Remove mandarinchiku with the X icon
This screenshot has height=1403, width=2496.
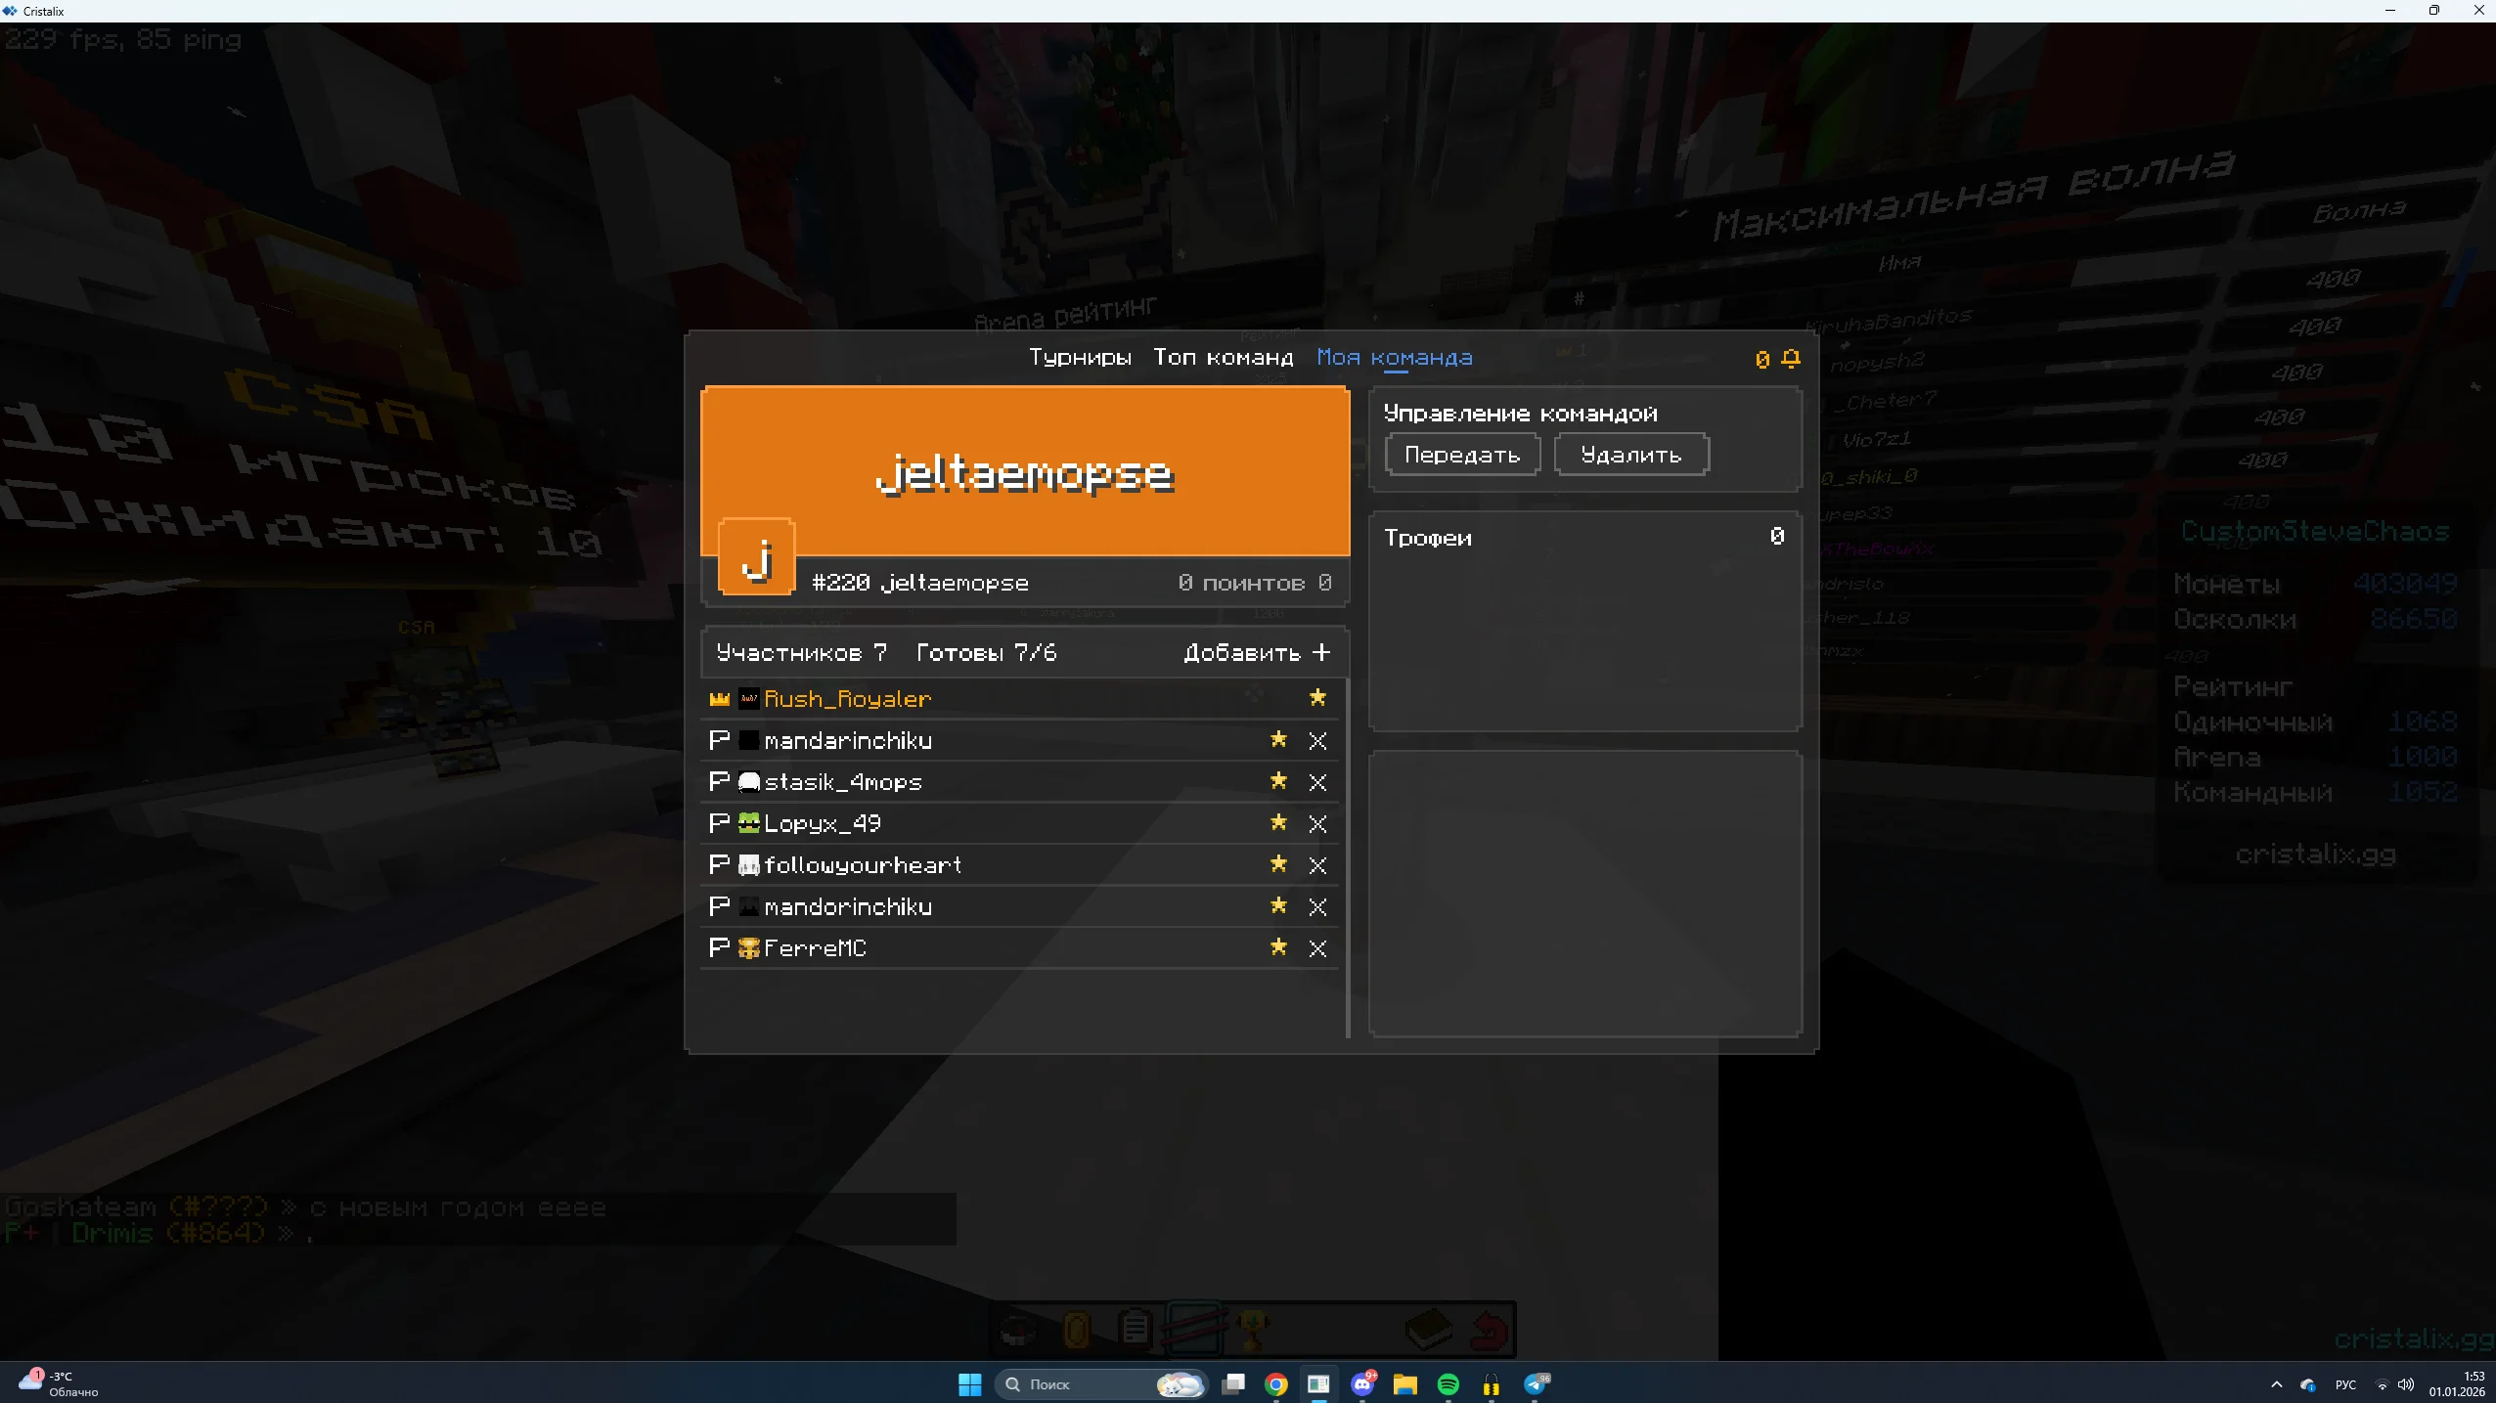tap(1317, 741)
